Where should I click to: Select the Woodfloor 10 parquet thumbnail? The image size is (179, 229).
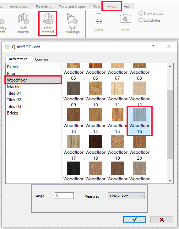click(95, 88)
